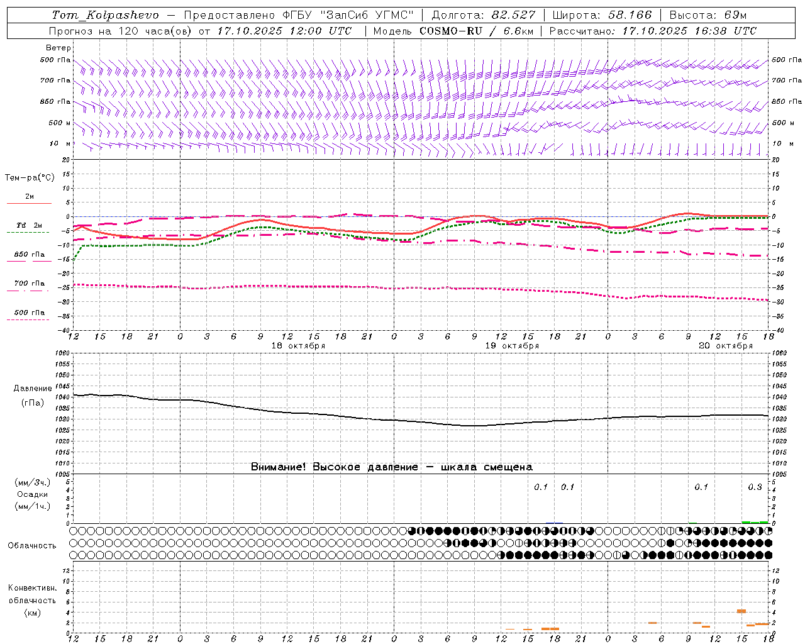Viewport: 805px width, 644px height.
Task: Click '850 гПа' in the temperature legend
Action: [x=30, y=255]
